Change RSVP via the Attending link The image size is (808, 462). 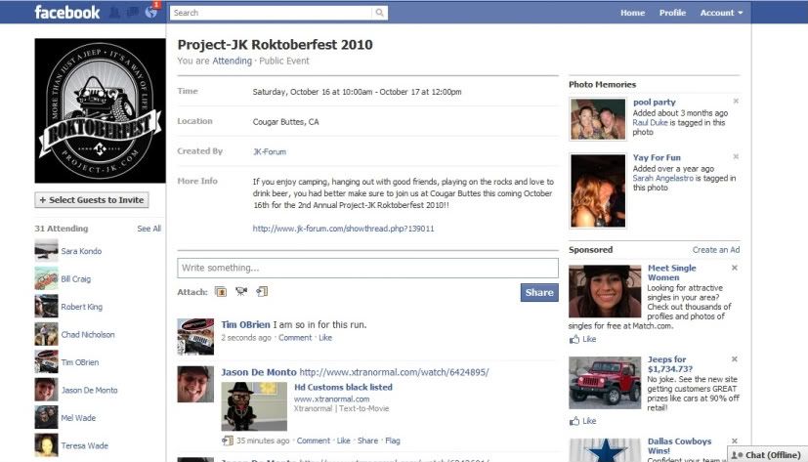232,61
